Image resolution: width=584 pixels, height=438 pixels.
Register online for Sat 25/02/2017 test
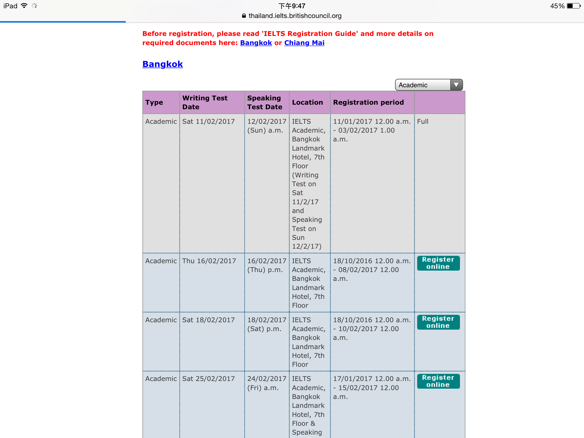(x=438, y=381)
